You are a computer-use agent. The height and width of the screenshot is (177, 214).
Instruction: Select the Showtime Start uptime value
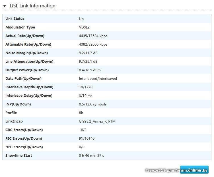pyautogui.click(x=91, y=156)
